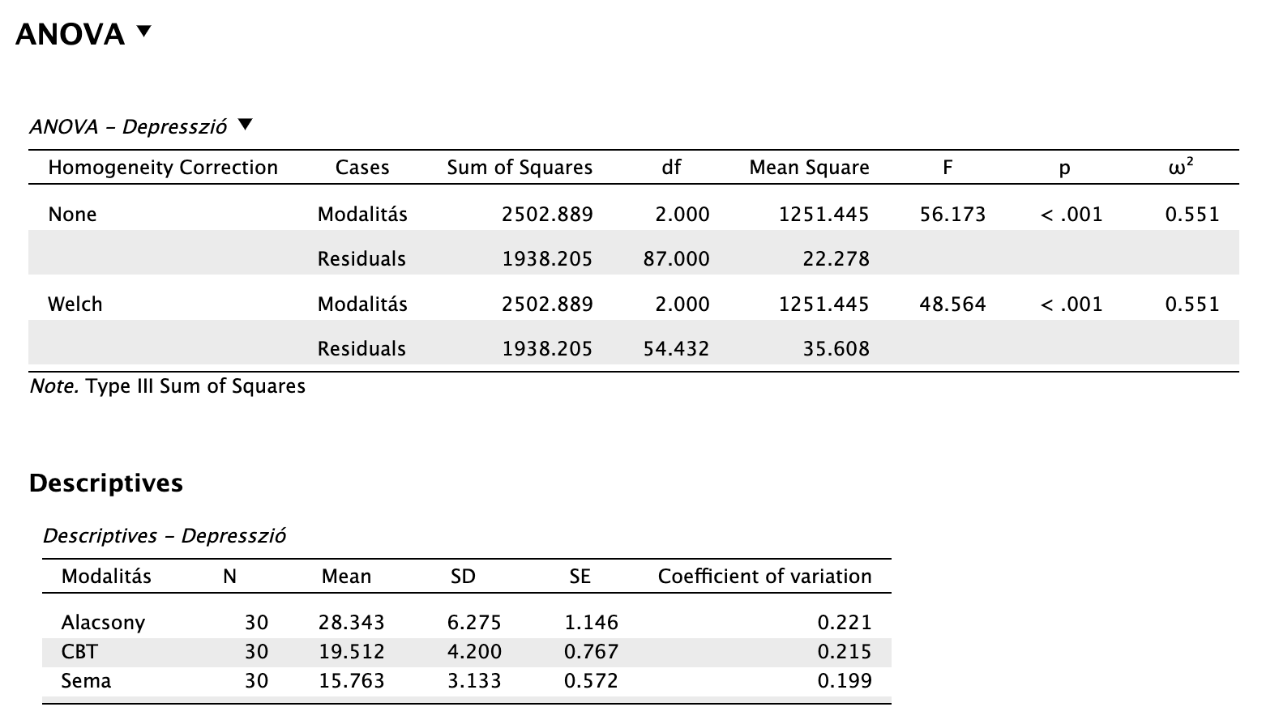1279x724 pixels.
Task: Select the None correction row label
Action: 72,215
